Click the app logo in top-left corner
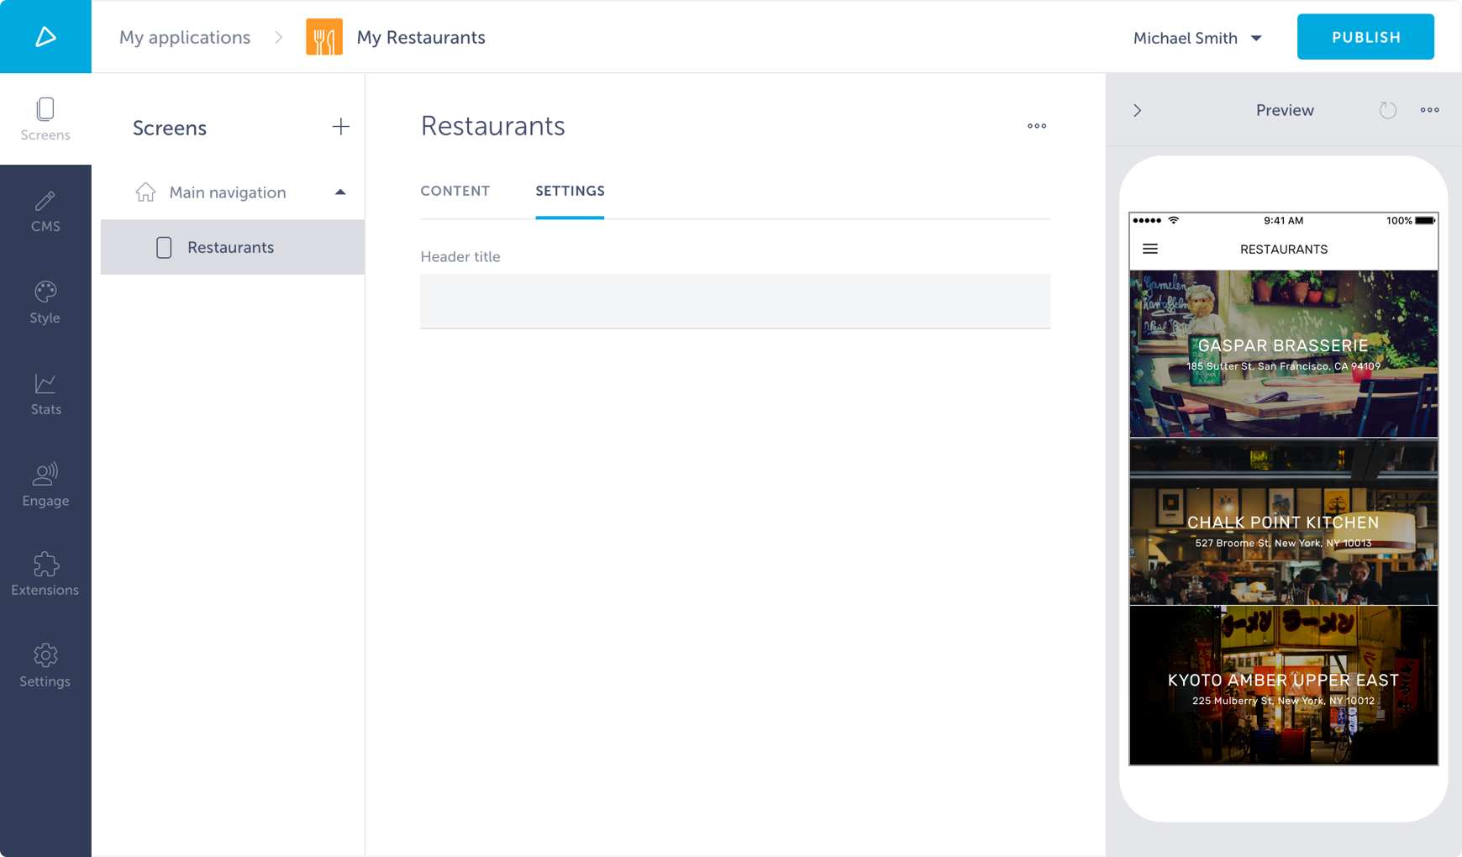 tap(45, 37)
